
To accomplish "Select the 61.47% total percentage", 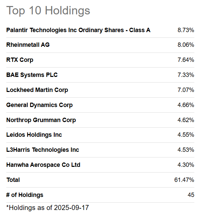I will pos(184,180).
